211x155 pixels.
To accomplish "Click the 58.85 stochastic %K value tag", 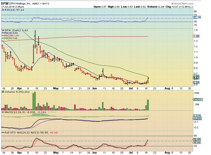I will [197, 139].
